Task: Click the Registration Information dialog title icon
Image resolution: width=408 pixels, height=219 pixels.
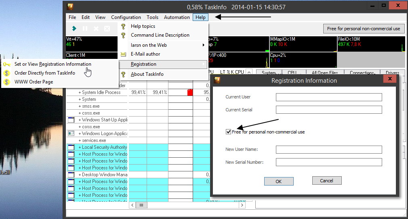Action: tap(217, 80)
